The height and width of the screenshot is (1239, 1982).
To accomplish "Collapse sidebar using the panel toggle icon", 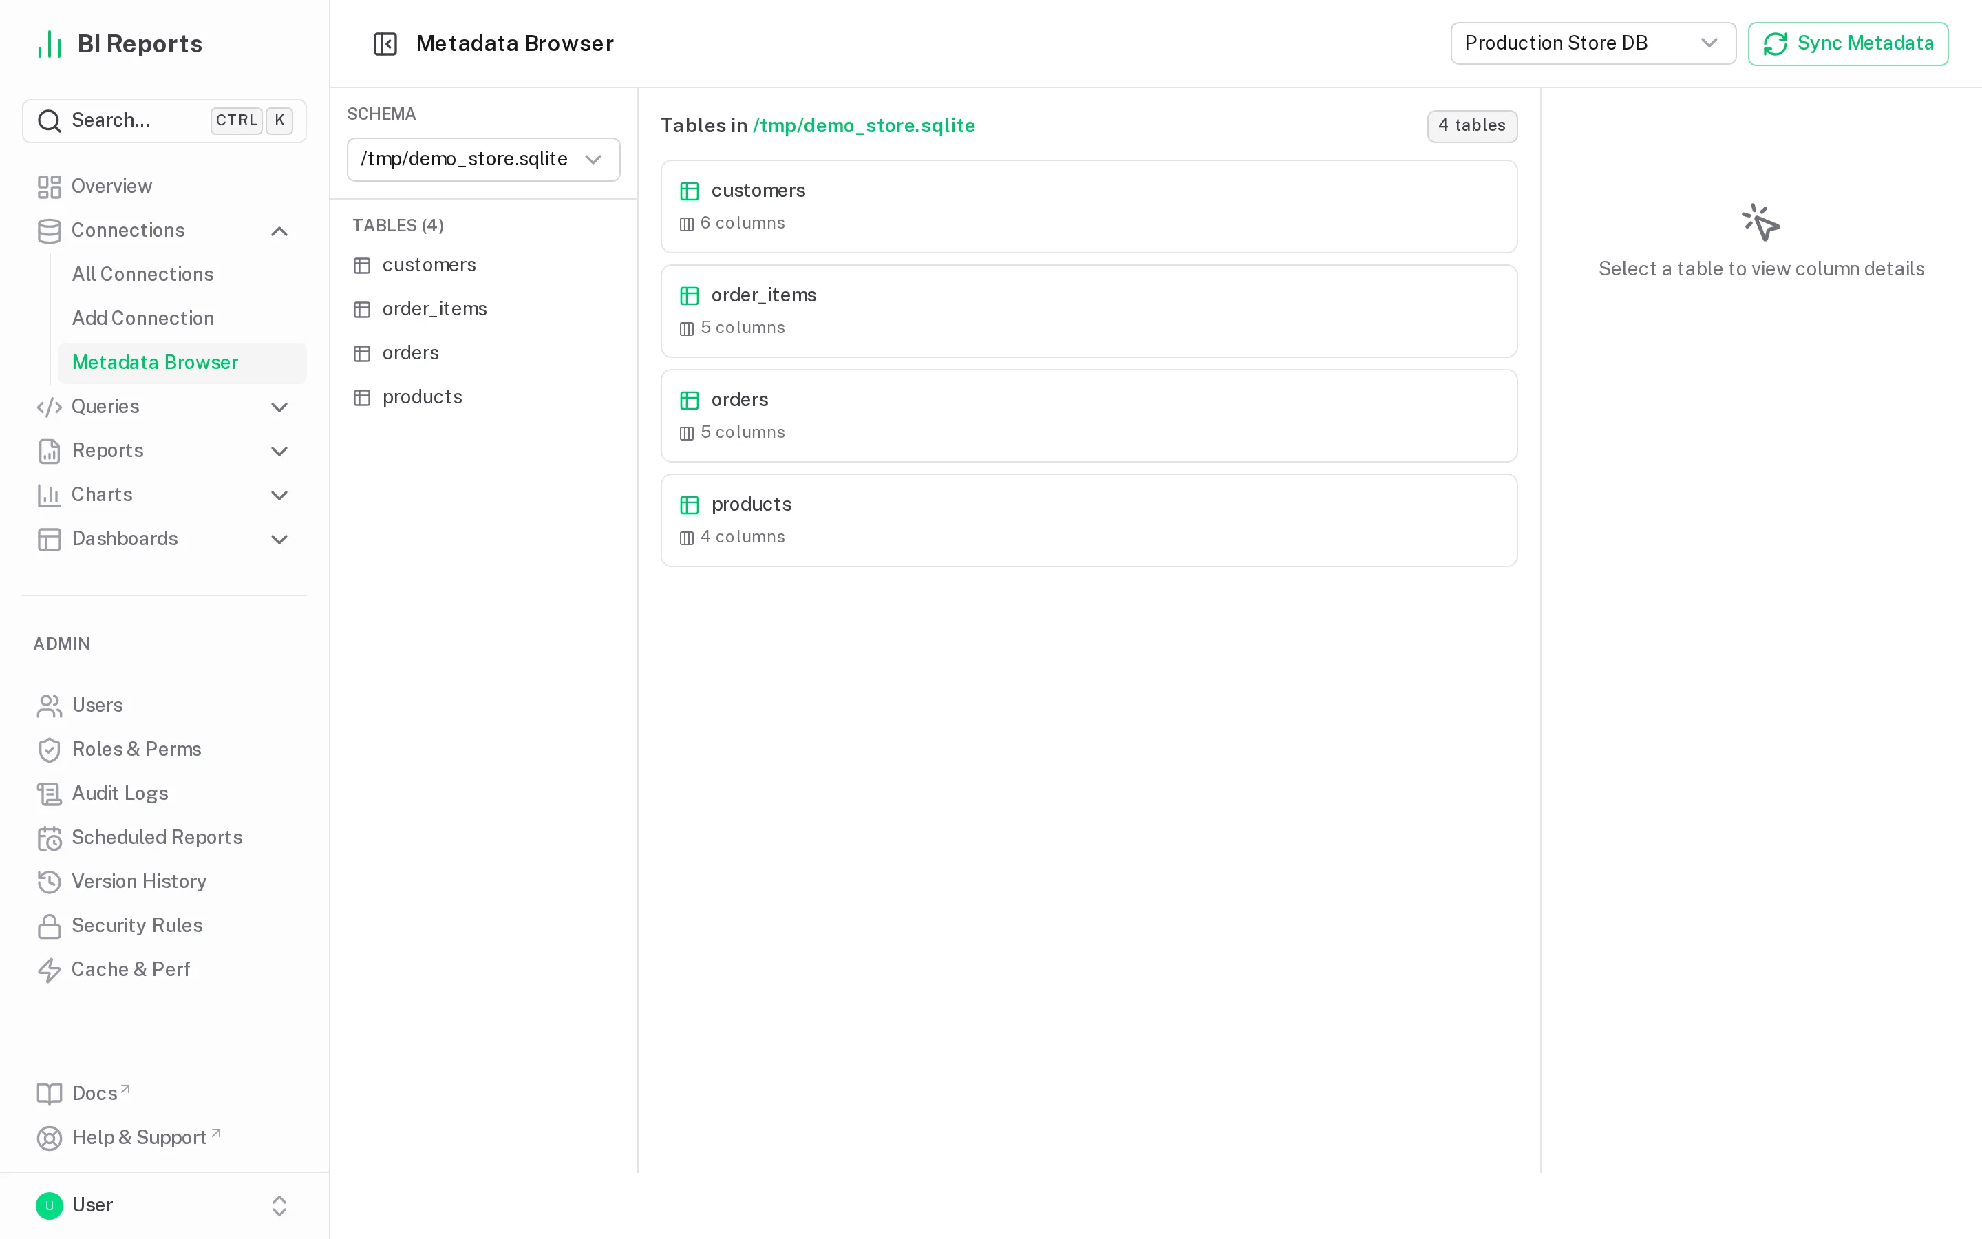I will (385, 43).
